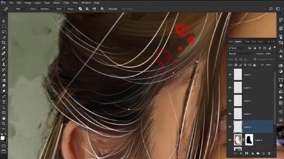This screenshot has width=284, height=159.
Task: Hide Layer 3 with its eye icon
Action: [230, 101]
